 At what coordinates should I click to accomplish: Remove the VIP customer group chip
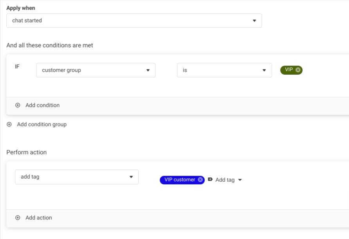click(298, 70)
